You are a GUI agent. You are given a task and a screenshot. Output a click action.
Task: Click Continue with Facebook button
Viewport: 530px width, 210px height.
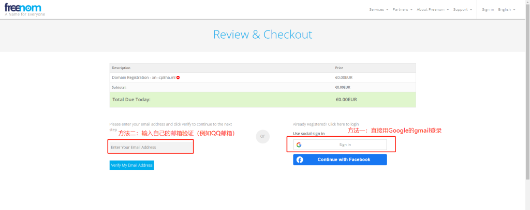point(340,160)
